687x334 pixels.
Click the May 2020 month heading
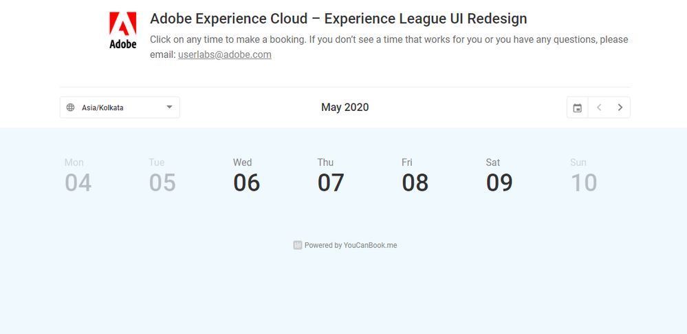pos(345,107)
